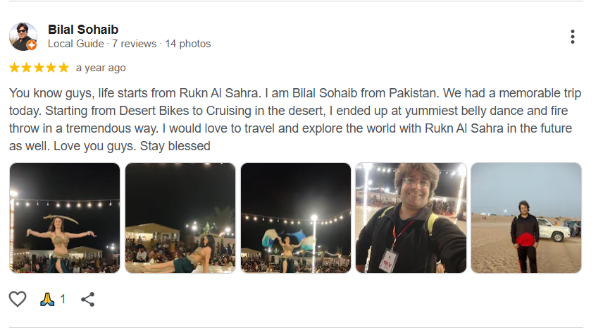Image resolution: width=603 pixels, height=328 pixels.
Task: Open photo of dancer reclining on stage
Action: click(x=180, y=218)
